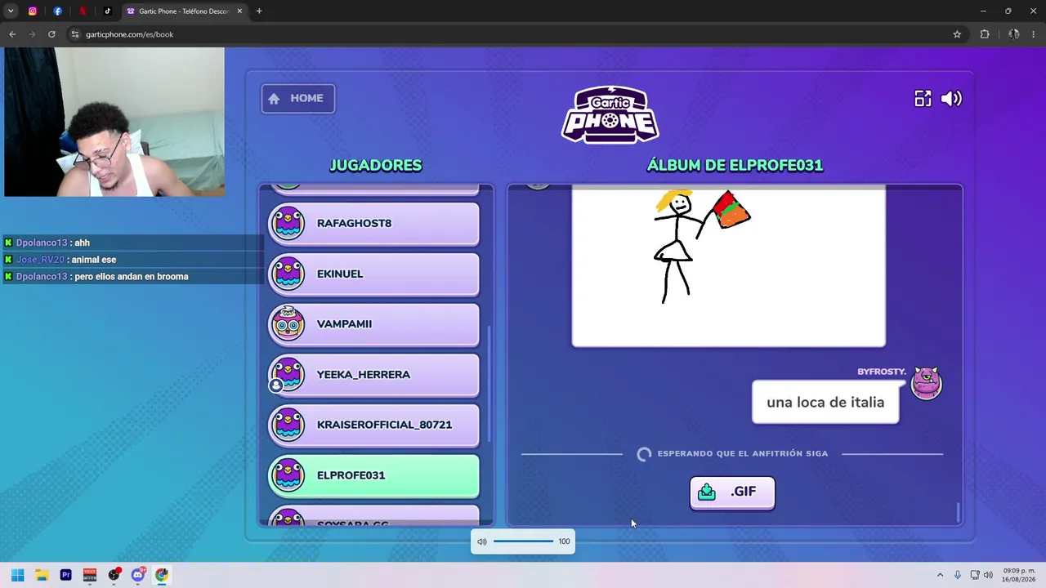This screenshot has height=588, width=1046.
Task: Open the Windows Start menu
Action: pos(17,575)
